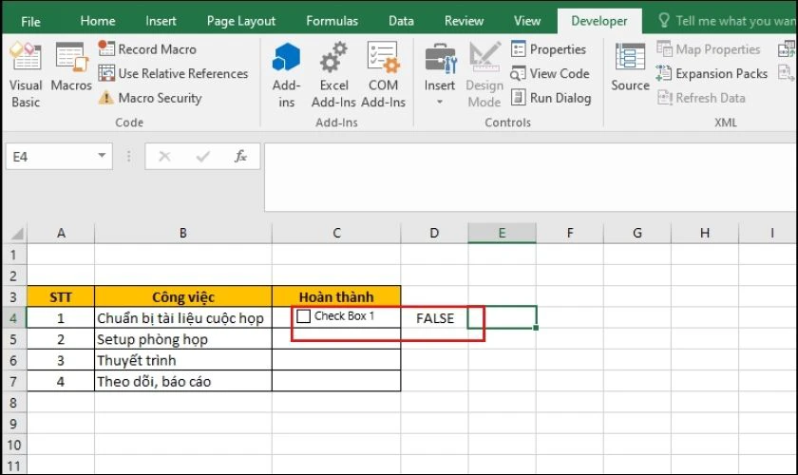This screenshot has width=798, height=475.
Task: Click Map Properties
Action: [709, 48]
